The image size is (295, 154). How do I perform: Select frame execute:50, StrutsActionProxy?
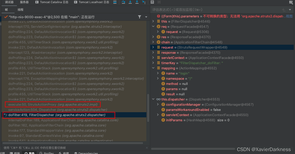coord(74,105)
